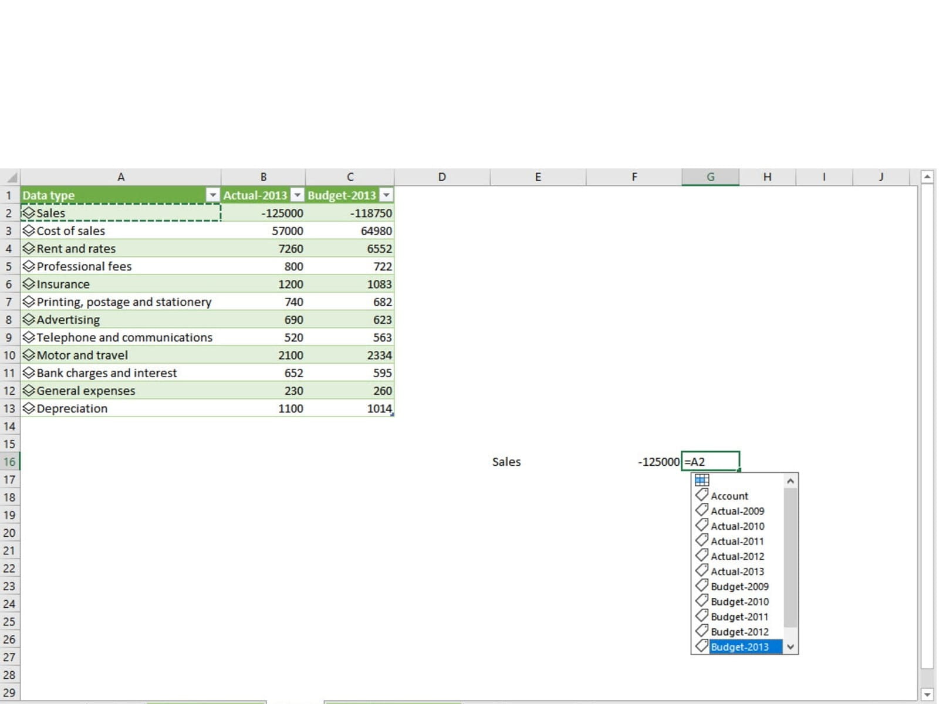Click the Select All corner button
This screenshot has height=704, width=939.
click(11, 177)
